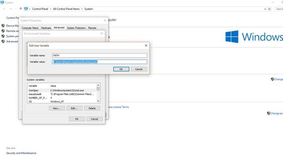Click the Forward arrow in System window
Screen dimensions: 283x159
pyautogui.click(x=11, y=9)
